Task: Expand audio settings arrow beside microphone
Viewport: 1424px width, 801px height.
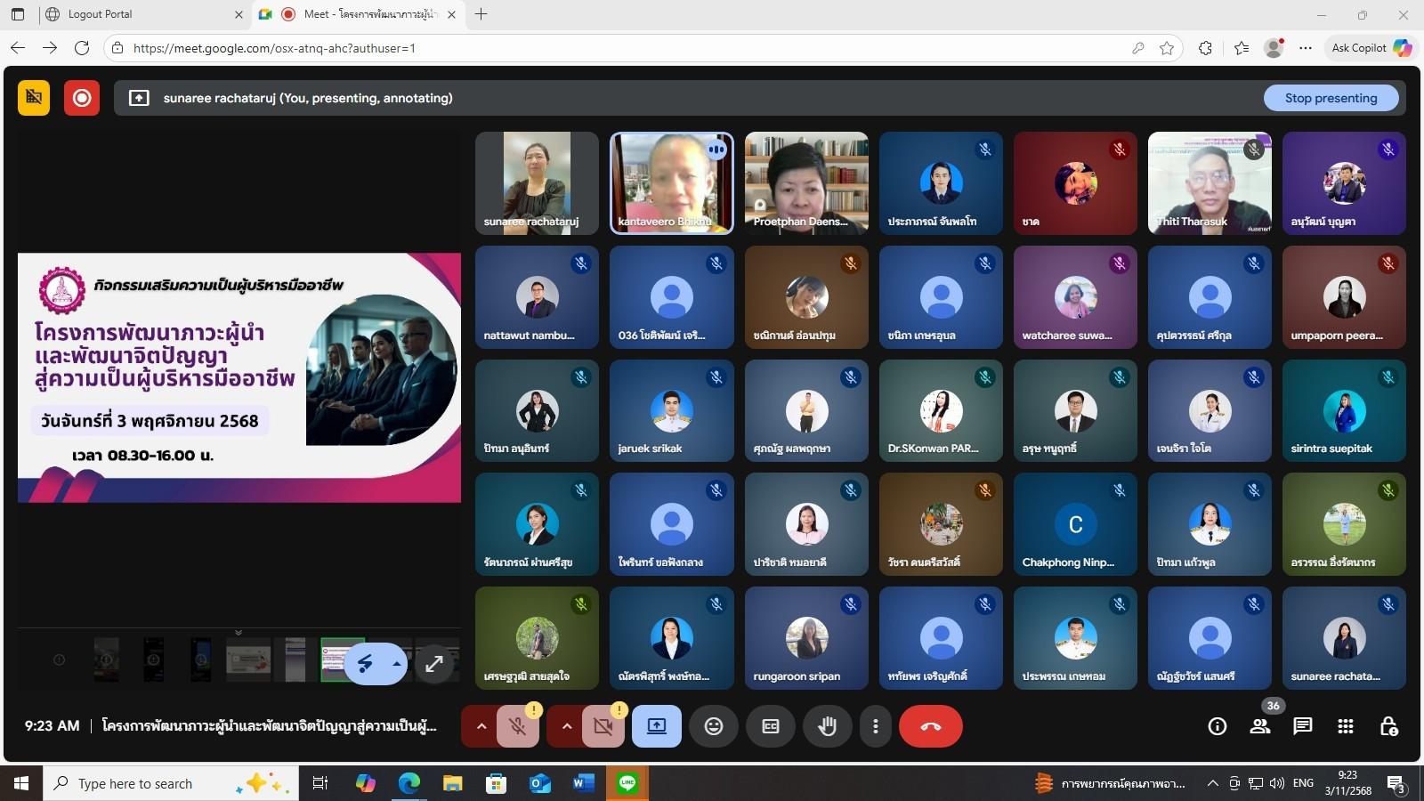Action: pyautogui.click(x=481, y=726)
